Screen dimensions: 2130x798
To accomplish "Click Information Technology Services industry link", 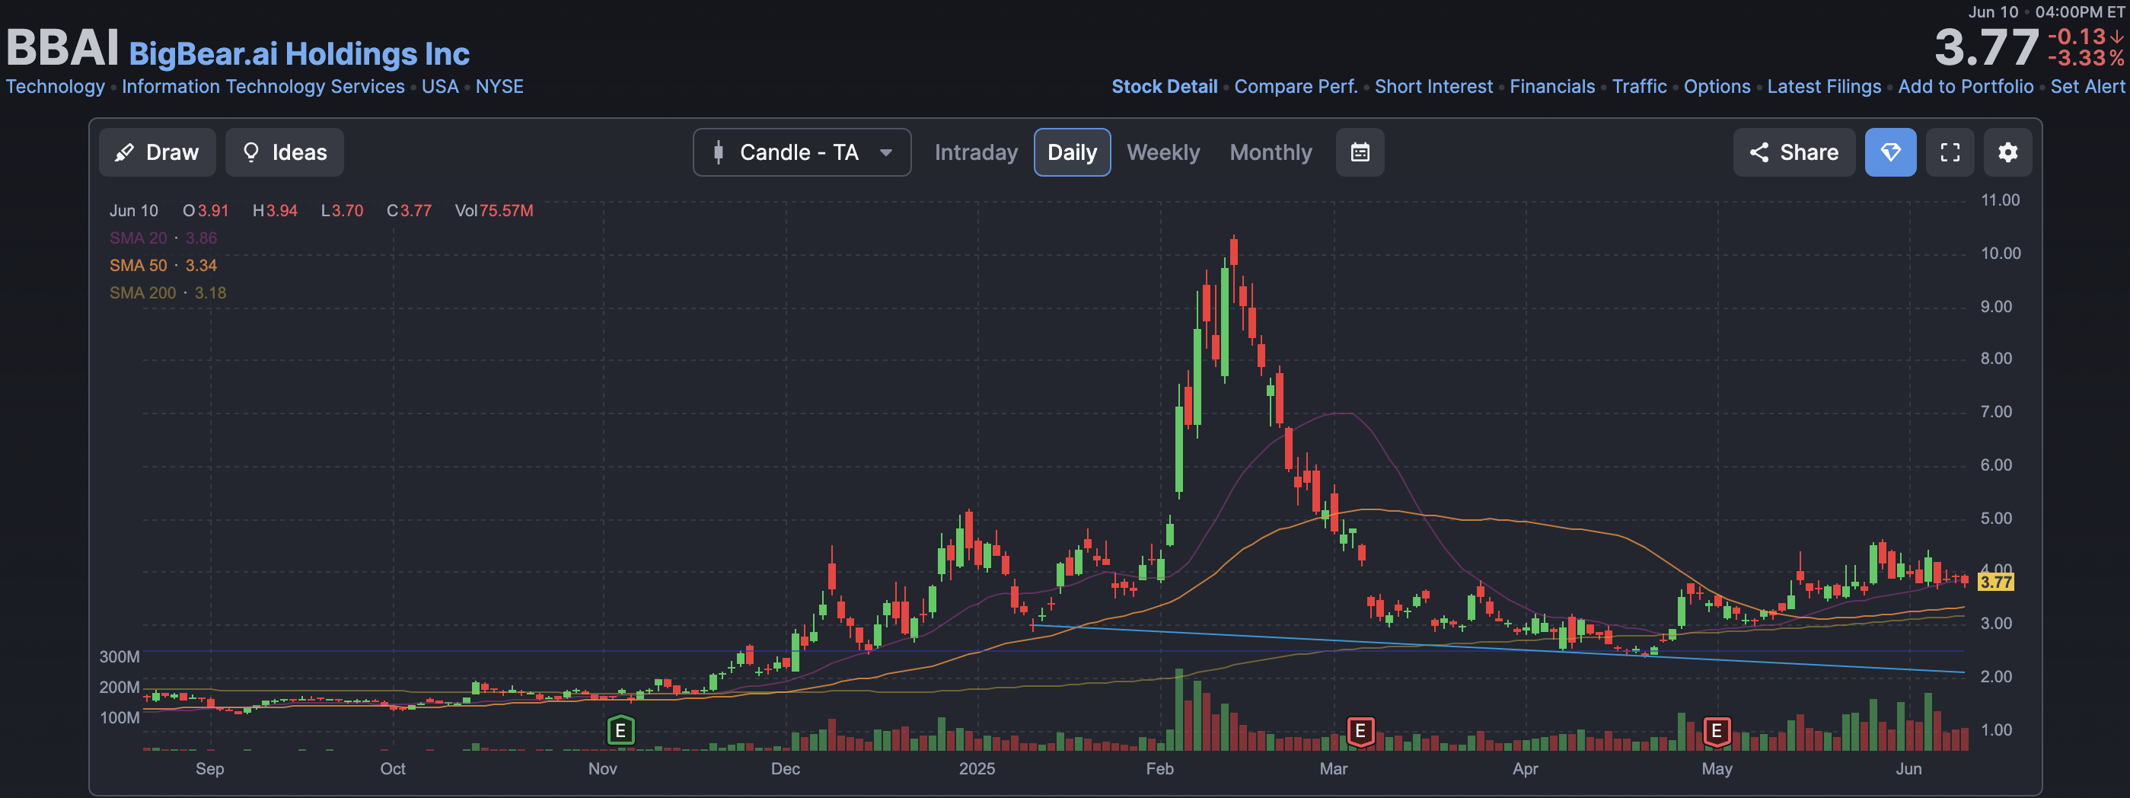I will pyautogui.click(x=263, y=87).
